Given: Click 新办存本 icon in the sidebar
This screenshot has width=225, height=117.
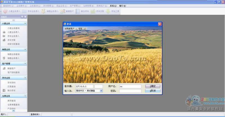Looking at the screenshot, I should point(4,90).
